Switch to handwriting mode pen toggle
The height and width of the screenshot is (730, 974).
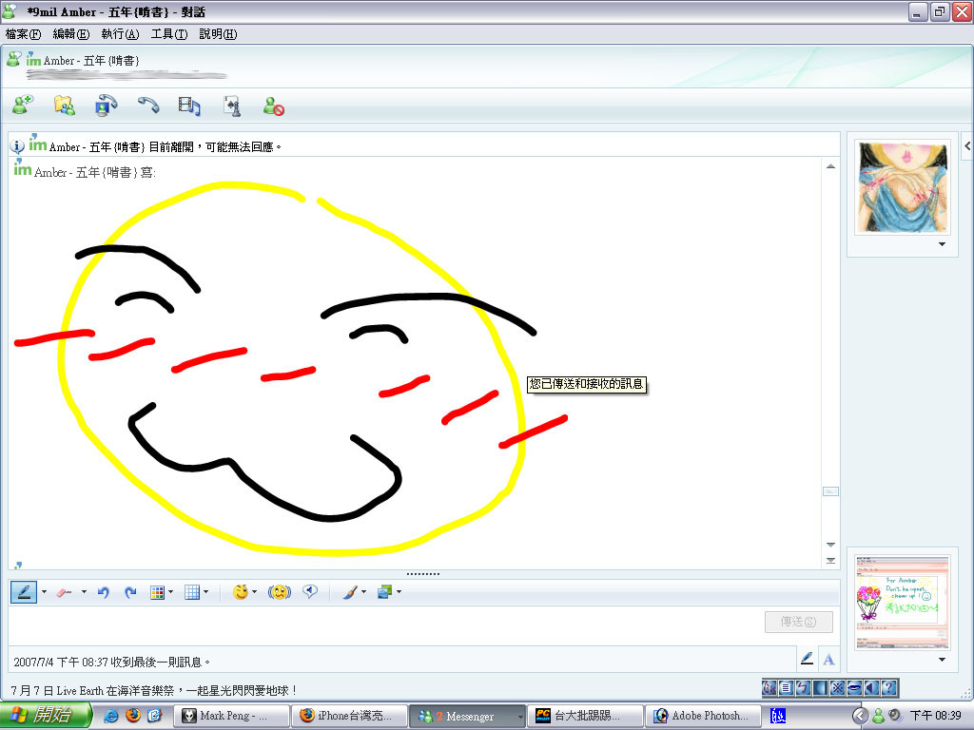coord(807,659)
